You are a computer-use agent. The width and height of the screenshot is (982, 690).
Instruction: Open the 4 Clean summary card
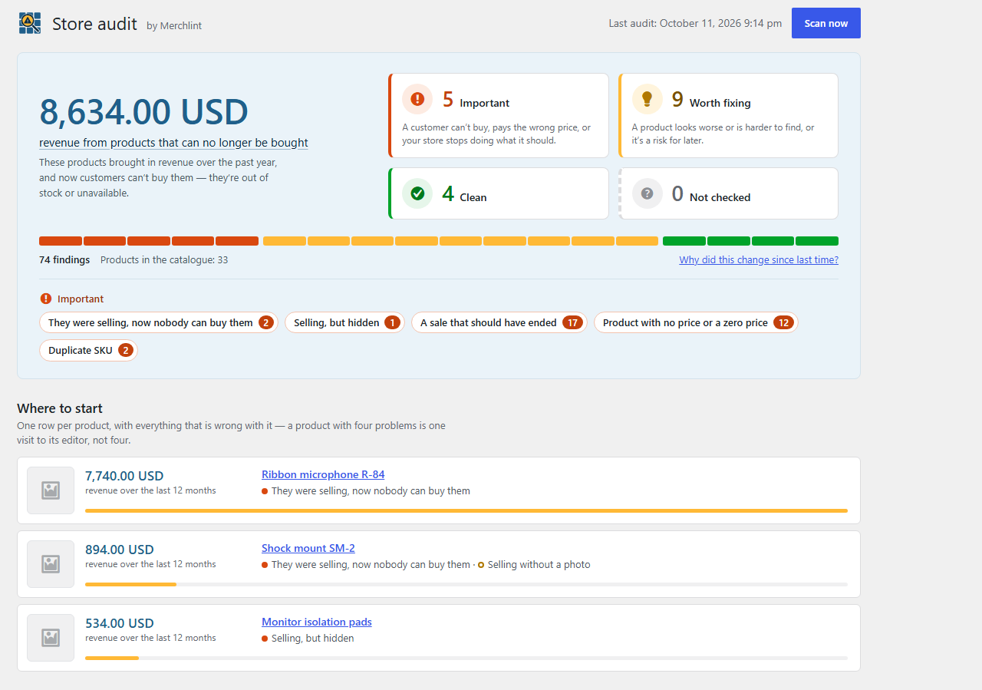click(x=499, y=193)
